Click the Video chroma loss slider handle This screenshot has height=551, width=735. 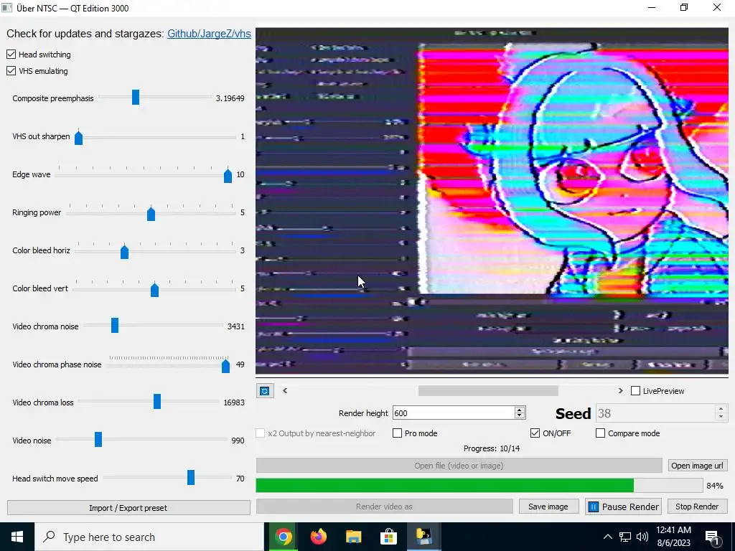pyautogui.click(x=157, y=401)
